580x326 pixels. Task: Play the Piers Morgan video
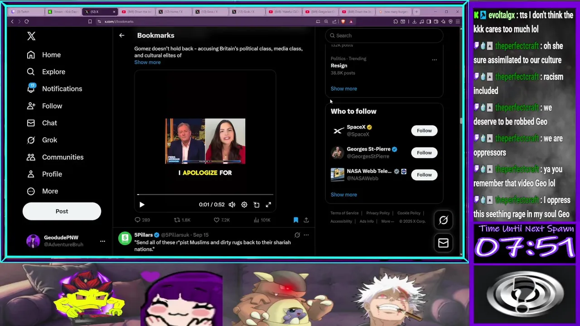[142, 205]
